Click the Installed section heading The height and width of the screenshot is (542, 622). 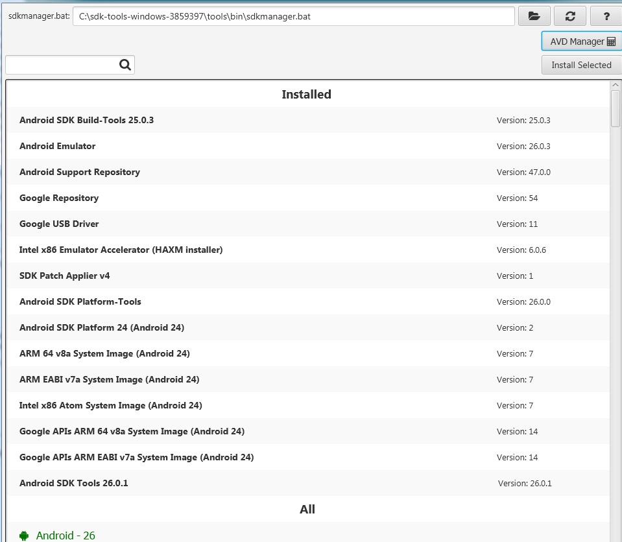(306, 95)
